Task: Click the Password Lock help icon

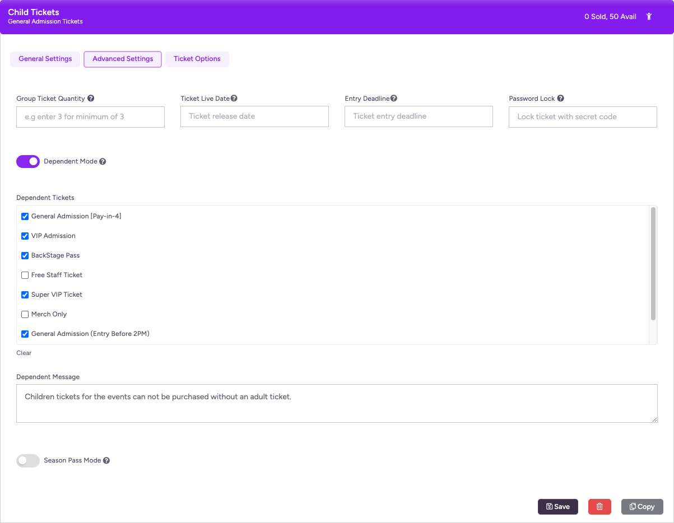Action: (560, 99)
